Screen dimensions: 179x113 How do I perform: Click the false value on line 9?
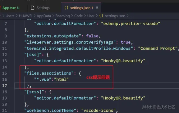coord(92,36)
